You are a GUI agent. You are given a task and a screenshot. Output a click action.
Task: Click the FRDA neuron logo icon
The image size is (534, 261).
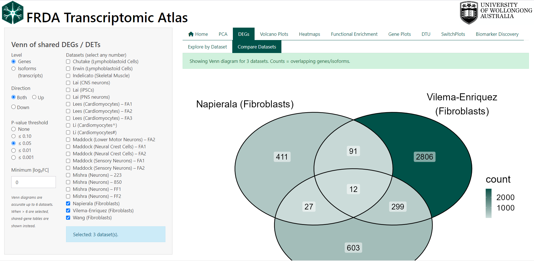[13, 13]
